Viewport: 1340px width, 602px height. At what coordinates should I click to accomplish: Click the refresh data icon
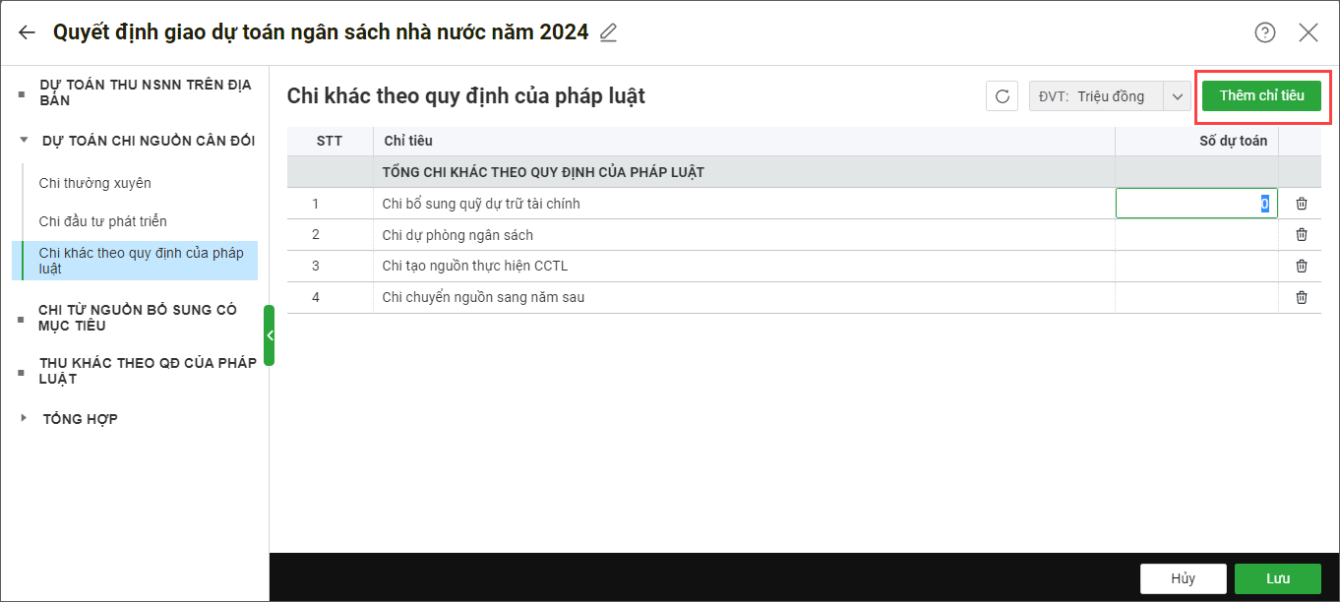tap(1003, 96)
